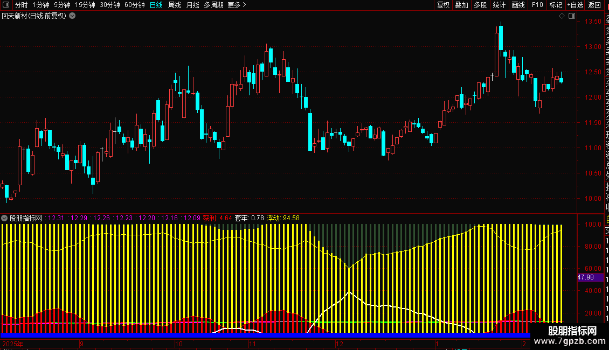Add stock with +自选 button
This screenshot has height=350, width=609.
click(575, 5)
